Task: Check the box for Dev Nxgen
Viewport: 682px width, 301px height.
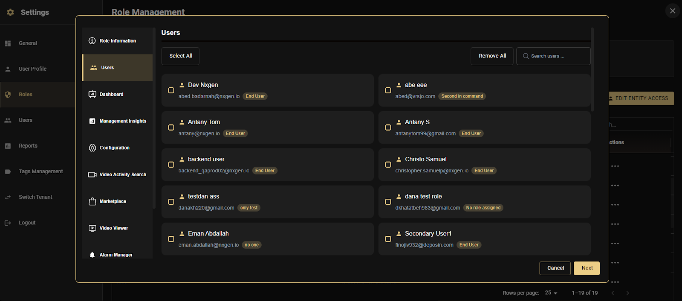Action: 171,90
